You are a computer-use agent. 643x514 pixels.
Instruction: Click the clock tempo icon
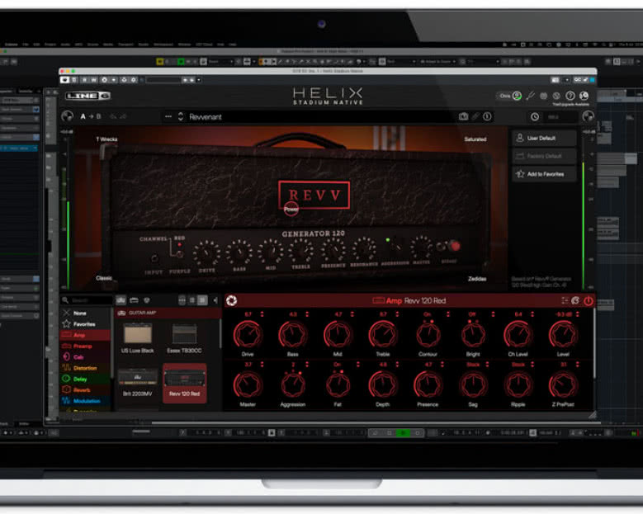[x=535, y=117]
